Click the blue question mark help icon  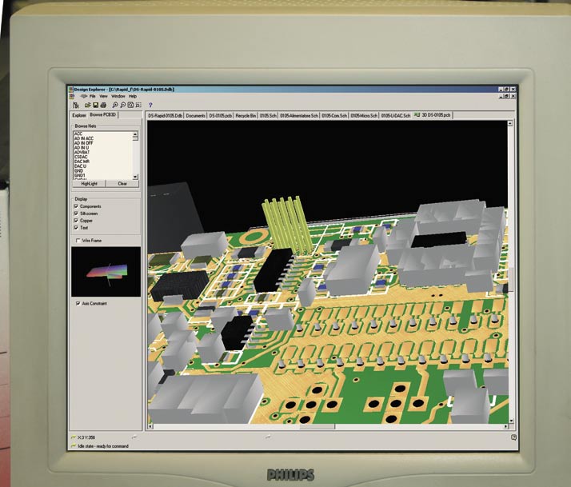150,105
